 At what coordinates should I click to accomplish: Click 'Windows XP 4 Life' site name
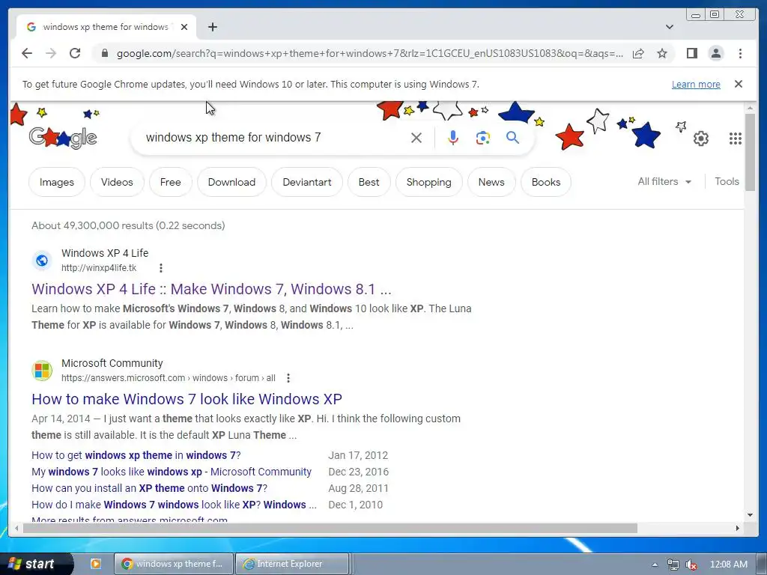pyautogui.click(x=105, y=253)
